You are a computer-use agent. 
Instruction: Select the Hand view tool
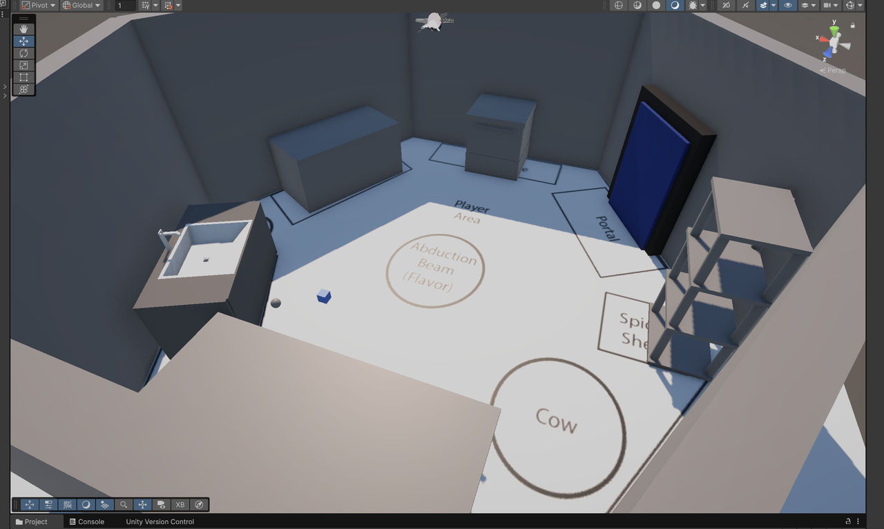[x=23, y=29]
